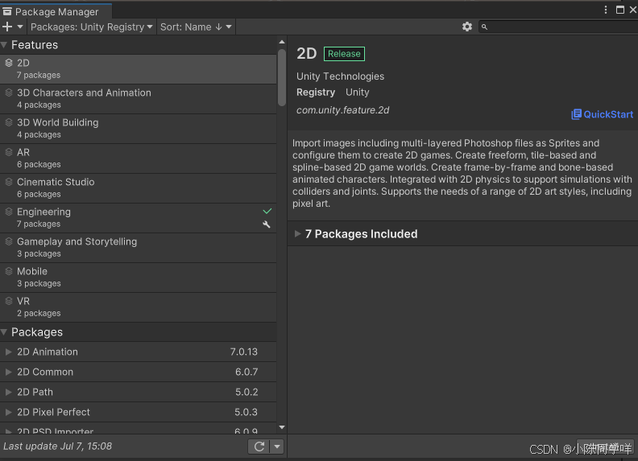Select the 3D World Building feature
This screenshot has width=638, height=461.
[x=138, y=129]
